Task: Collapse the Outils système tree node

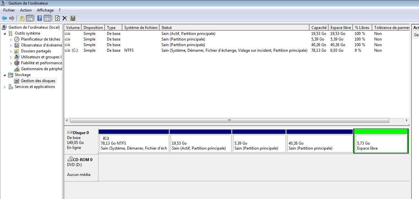Action: [5, 34]
